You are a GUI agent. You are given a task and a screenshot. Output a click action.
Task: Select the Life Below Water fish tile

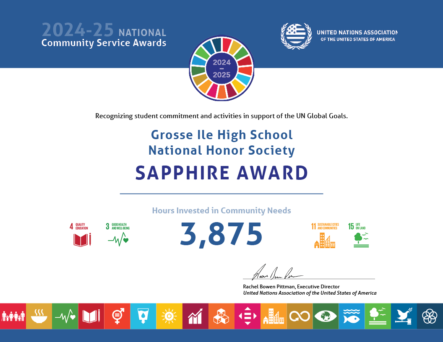click(x=352, y=316)
